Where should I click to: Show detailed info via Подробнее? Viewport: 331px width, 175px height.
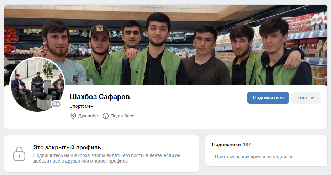[122, 116]
